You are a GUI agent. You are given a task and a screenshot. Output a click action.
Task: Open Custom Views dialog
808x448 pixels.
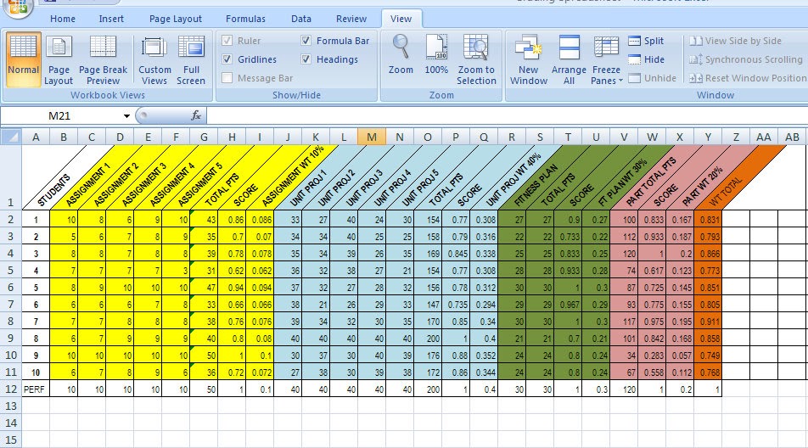(x=154, y=59)
